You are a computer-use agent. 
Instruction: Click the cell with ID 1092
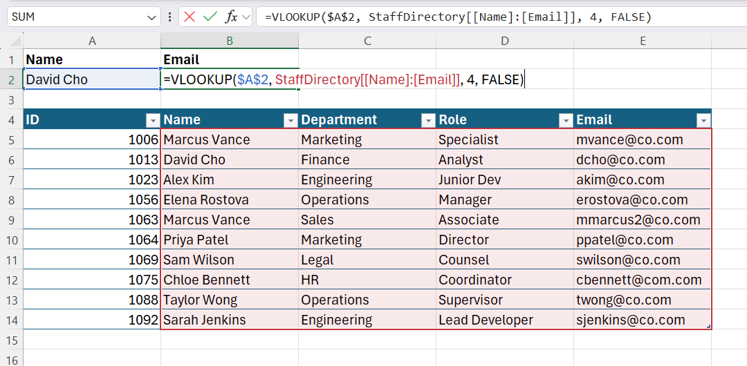click(92, 320)
